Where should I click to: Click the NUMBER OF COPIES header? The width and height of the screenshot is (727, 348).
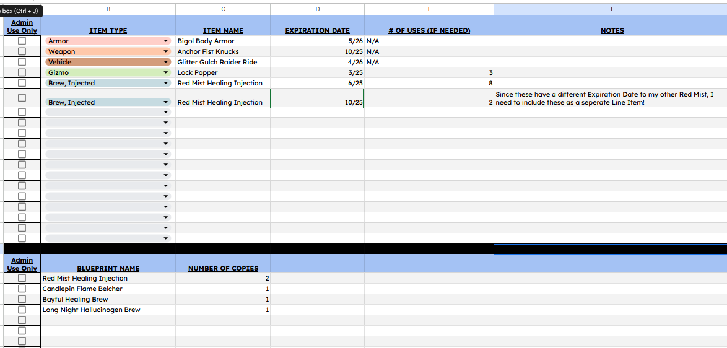point(223,263)
